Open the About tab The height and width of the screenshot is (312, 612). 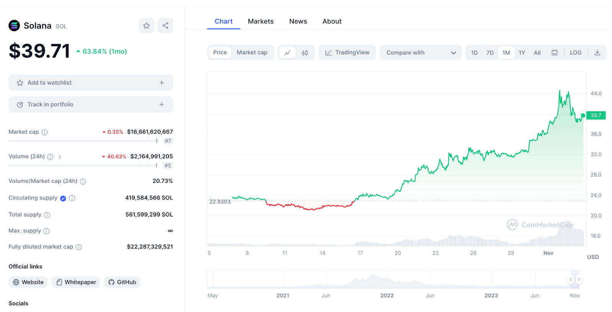(332, 21)
